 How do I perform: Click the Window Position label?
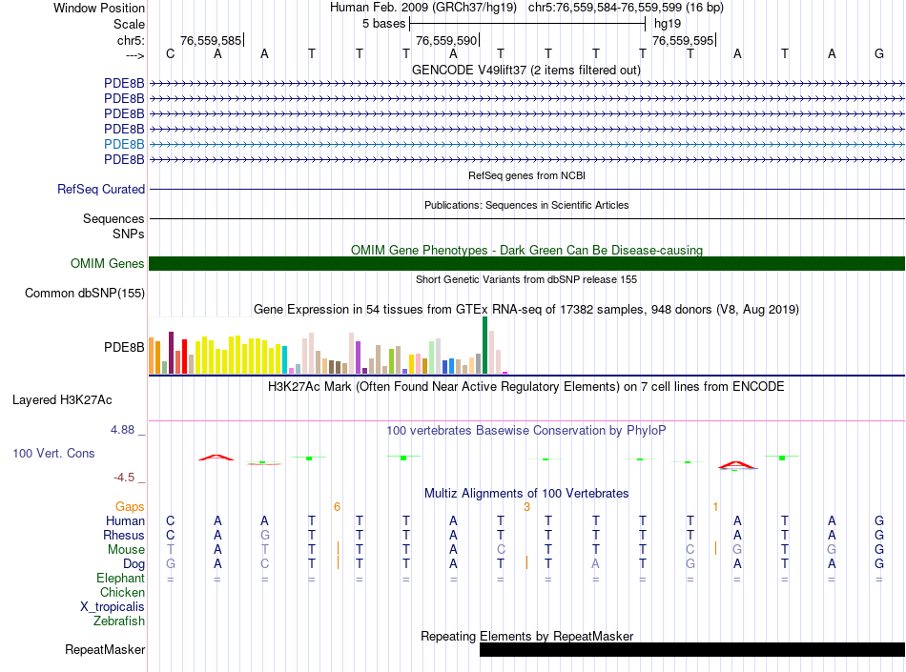click(x=99, y=8)
